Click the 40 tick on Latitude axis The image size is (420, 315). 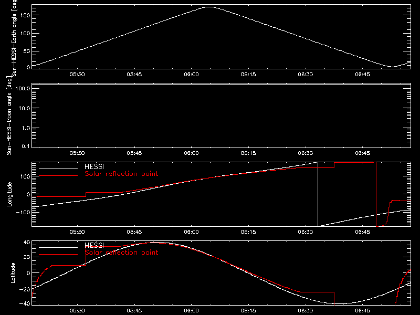pyautogui.click(x=27, y=243)
